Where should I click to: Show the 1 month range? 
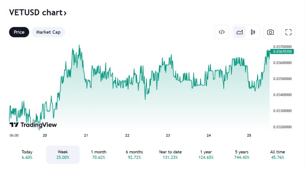pos(99,154)
